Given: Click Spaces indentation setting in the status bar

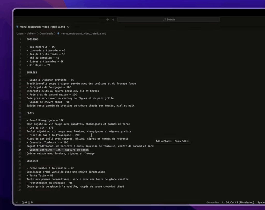Looking at the screenshot, I should [261, 202].
